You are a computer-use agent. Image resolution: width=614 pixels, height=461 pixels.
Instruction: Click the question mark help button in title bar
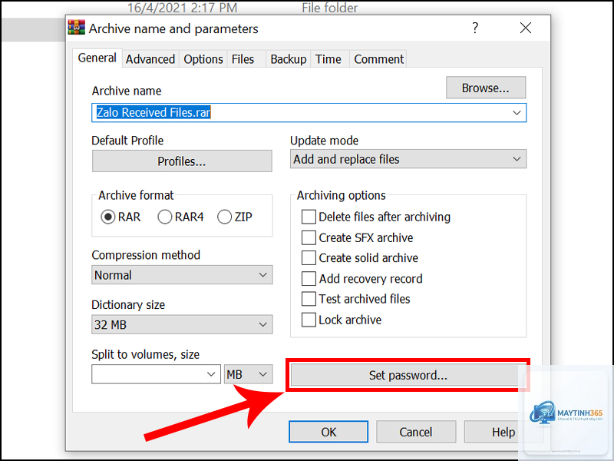pyautogui.click(x=475, y=28)
